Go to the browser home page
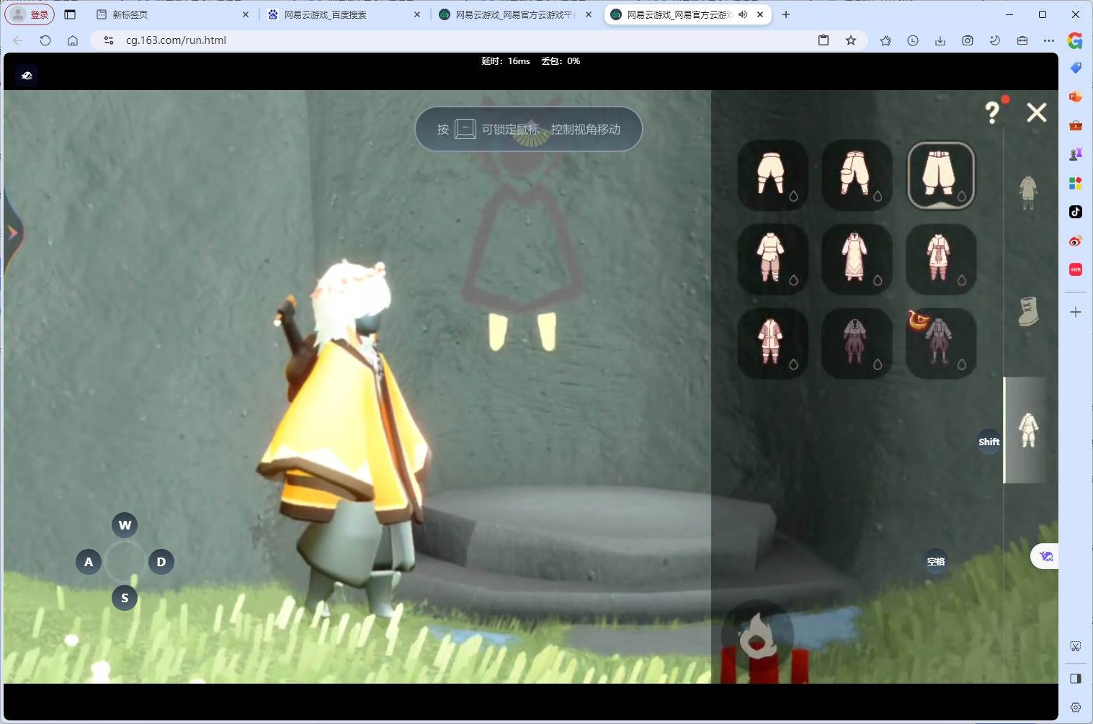The height and width of the screenshot is (724, 1093). point(73,40)
